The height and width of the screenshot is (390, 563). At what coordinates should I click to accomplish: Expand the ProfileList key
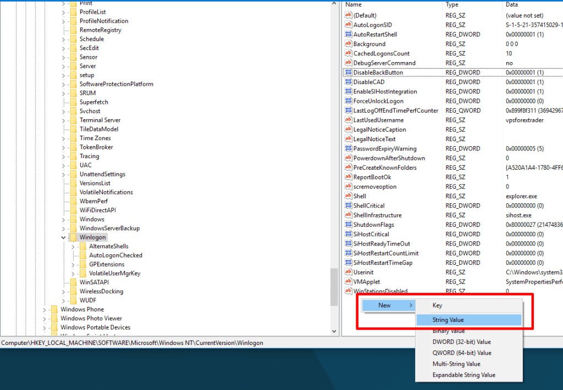[x=63, y=12]
